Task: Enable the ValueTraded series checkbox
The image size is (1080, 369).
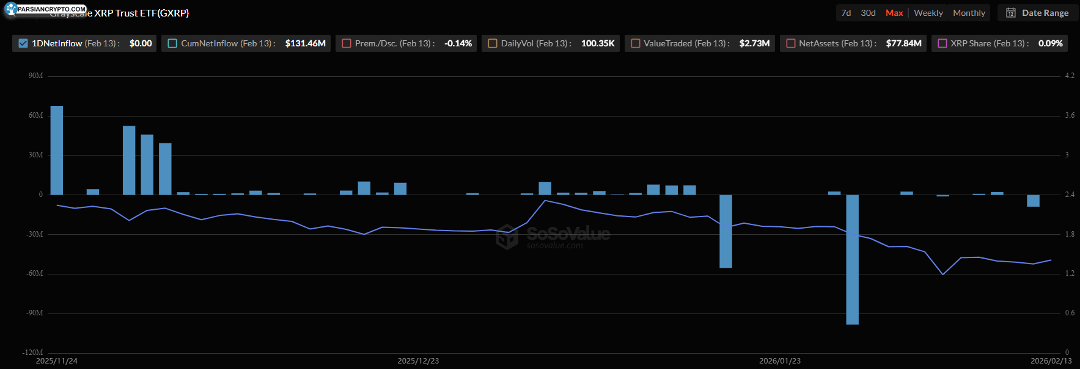Action: coord(636,43)
